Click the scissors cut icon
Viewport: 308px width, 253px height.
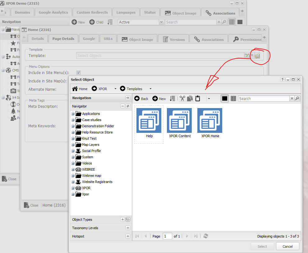[x=182, y=98]
